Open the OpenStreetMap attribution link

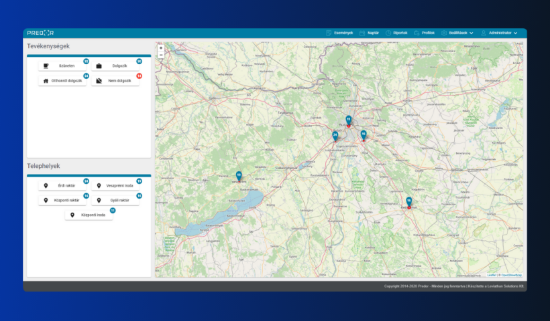pyautogui.click(x=511, y=275)
